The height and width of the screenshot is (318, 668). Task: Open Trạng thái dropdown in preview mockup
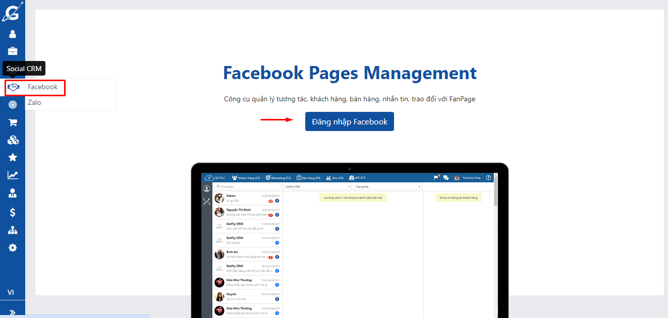pos(387,186)
